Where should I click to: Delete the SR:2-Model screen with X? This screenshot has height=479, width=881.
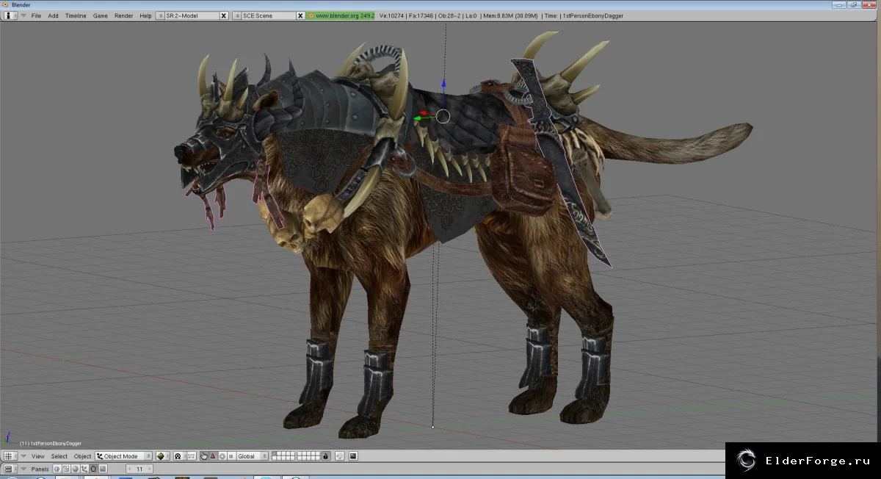pyautogui.click(x=224, y=15)
